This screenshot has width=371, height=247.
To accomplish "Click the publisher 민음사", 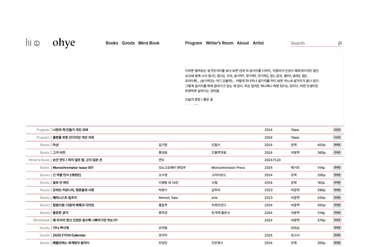I will (216, 145).
